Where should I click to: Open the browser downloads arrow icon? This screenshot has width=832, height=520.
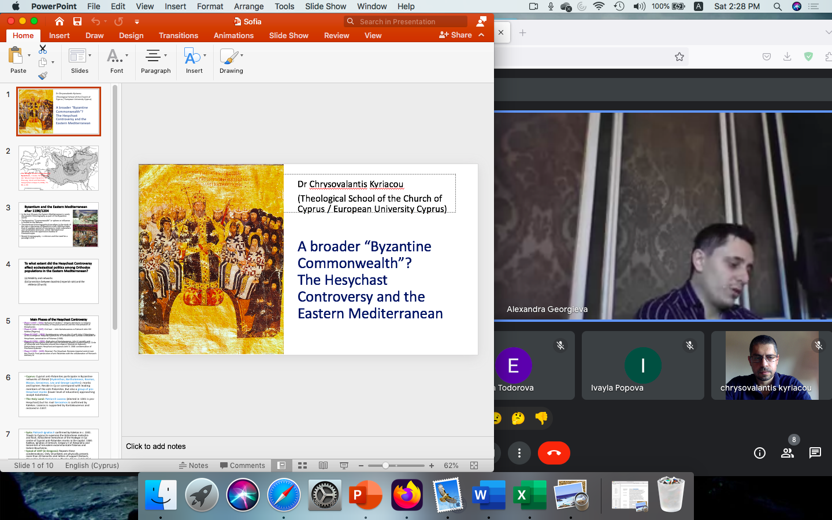(787, 57)
